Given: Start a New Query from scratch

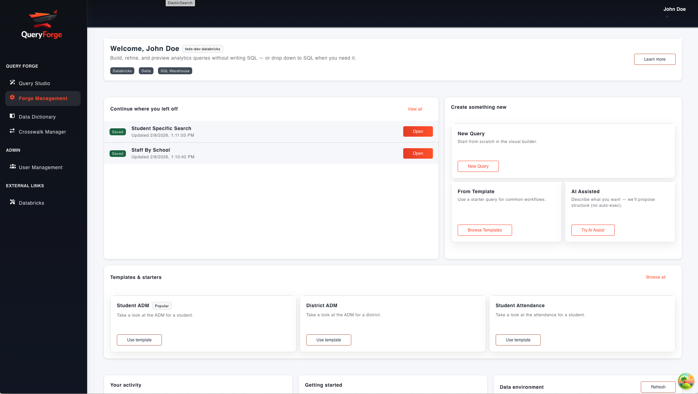Looking at the screenshot, I should (x=478, y=166).
